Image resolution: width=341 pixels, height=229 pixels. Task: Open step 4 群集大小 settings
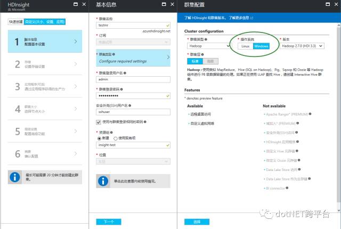45,109
